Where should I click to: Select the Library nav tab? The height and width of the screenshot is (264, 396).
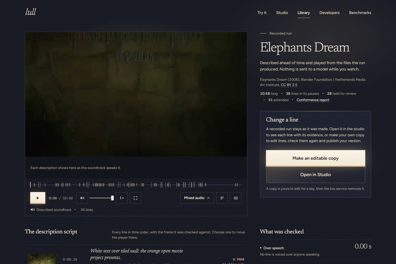[304, 13]
